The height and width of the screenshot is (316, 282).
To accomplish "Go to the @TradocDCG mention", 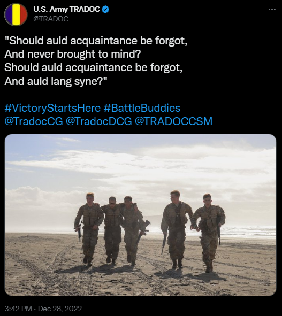I will click(x=99, y=121).
